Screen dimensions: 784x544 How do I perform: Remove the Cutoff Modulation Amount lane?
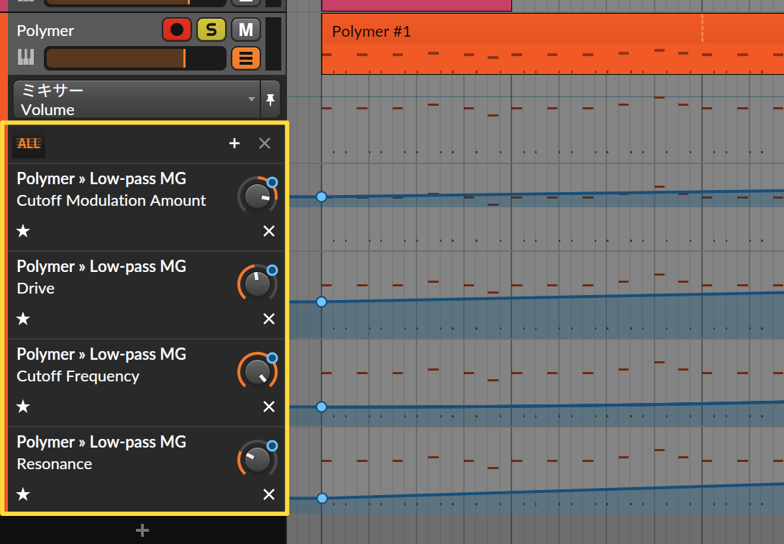pos(269,231)
